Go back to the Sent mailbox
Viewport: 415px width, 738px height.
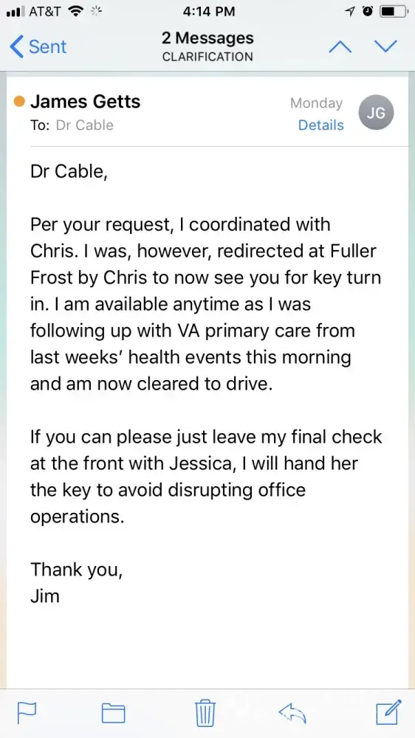(38, 46)
